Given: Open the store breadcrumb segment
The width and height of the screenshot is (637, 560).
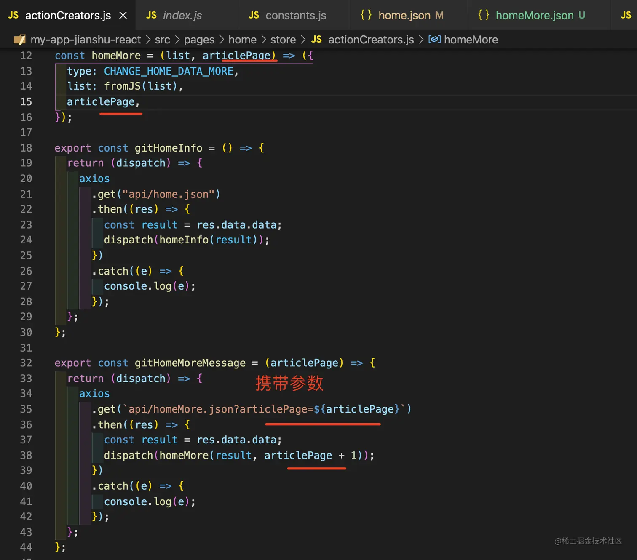Looking at the screenshot, I should click(x=283, y=40).
